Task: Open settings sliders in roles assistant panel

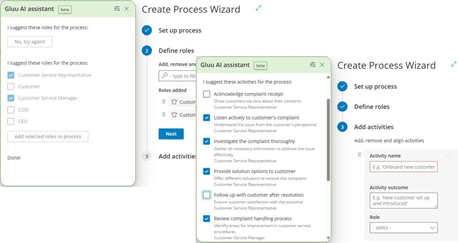Action: click(x=117, y=8)
